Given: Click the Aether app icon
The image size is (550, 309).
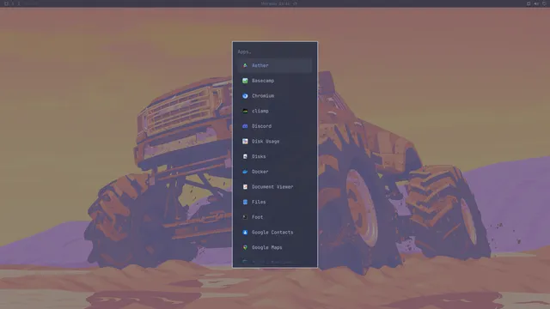Looking at the screenshot, I should coord(245,65).
